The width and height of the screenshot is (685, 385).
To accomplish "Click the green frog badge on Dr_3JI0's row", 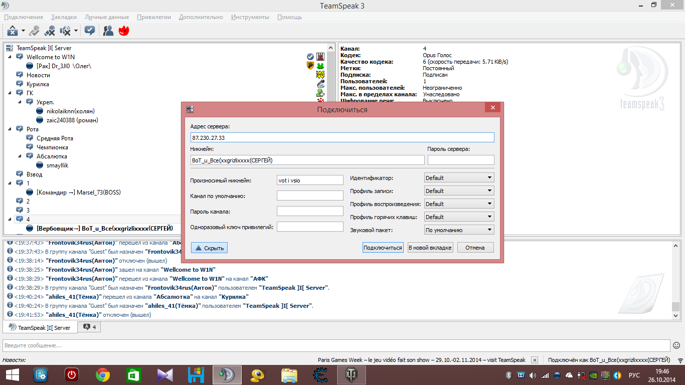I will (320, 66).
